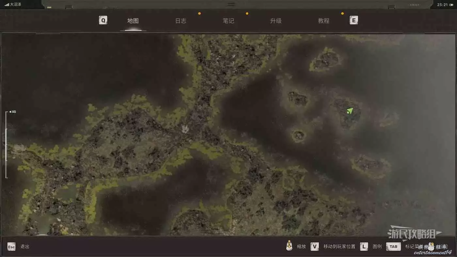This screenshot has width=457, height=257.
Task: Click the TAB key marker menu icon
Action: 393,247
